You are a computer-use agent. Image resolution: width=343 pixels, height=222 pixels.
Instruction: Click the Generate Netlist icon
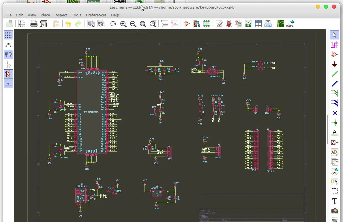[248, 24]
